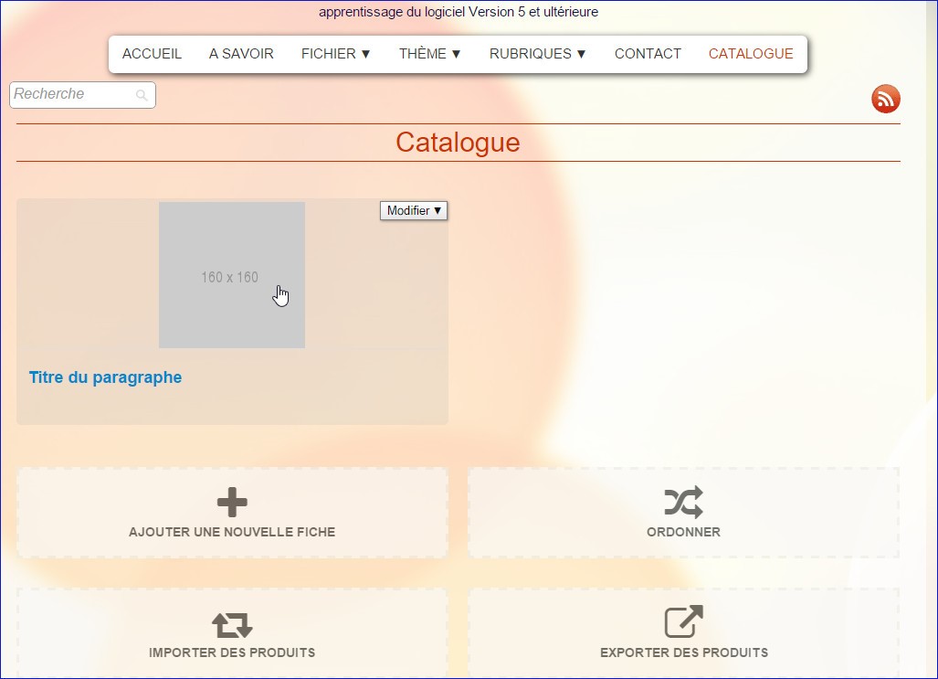The width and height of the screenshot is (938, 679).
Task: Select the CATALOGUE menu item
Action: tap(751, 54)
